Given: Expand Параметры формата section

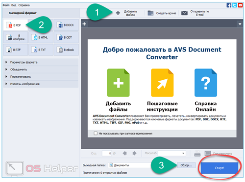Looking at the screenshot, I should pyautogui.click(x=41, y=62).
